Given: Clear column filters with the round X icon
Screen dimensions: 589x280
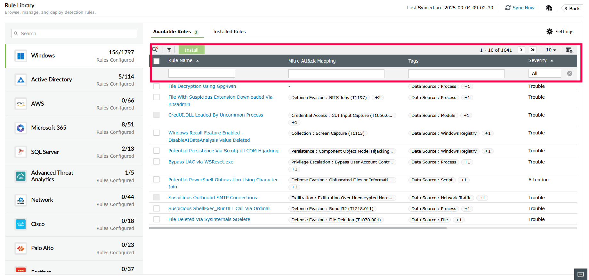Looking at the screenshot, I should pos(570,73).
